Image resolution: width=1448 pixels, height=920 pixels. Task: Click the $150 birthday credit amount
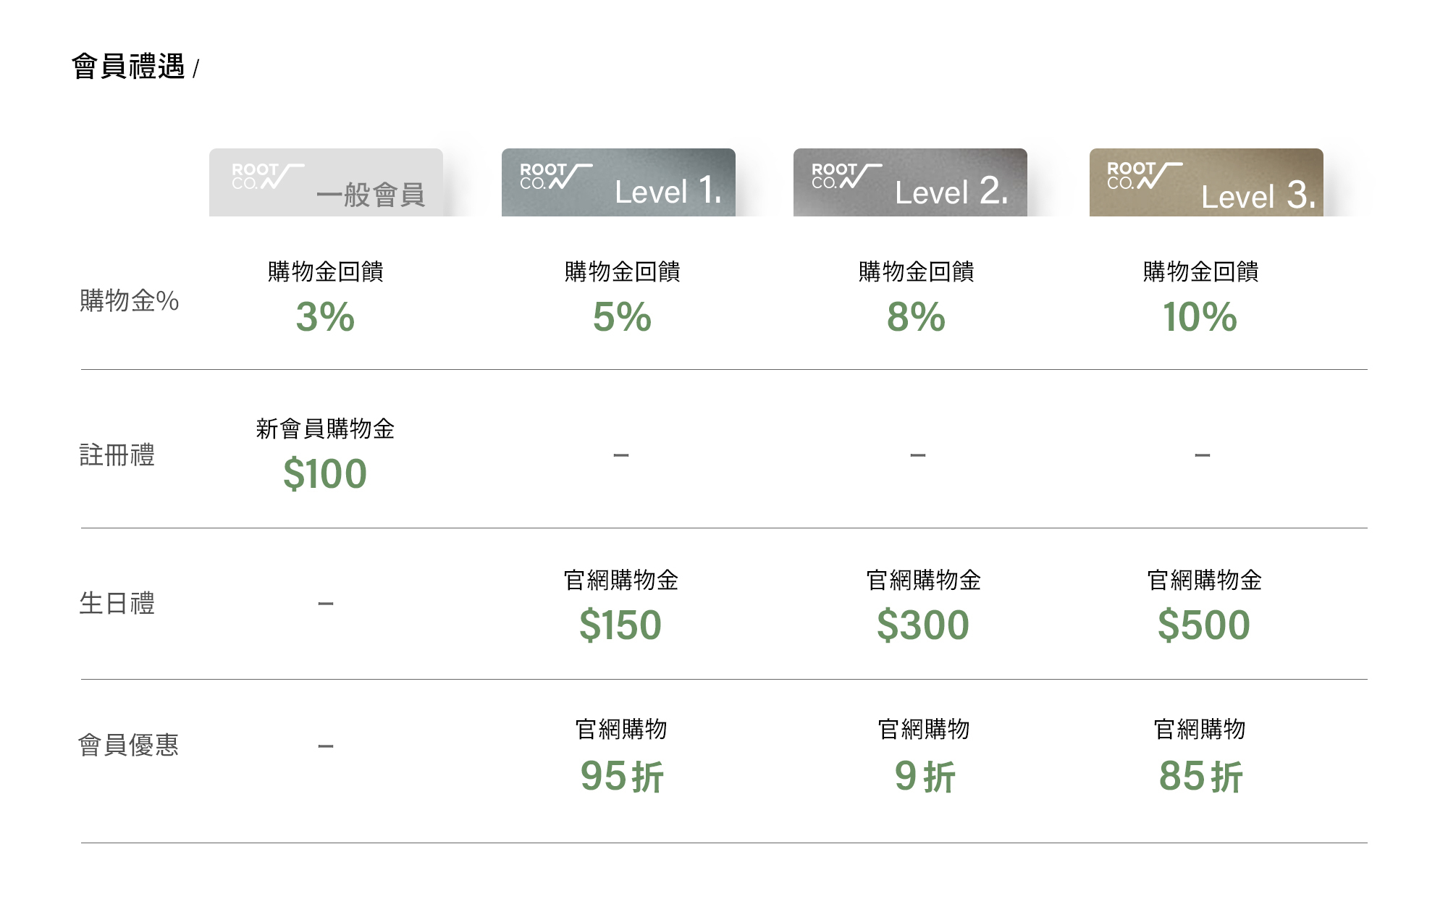[x=620, y=625]
